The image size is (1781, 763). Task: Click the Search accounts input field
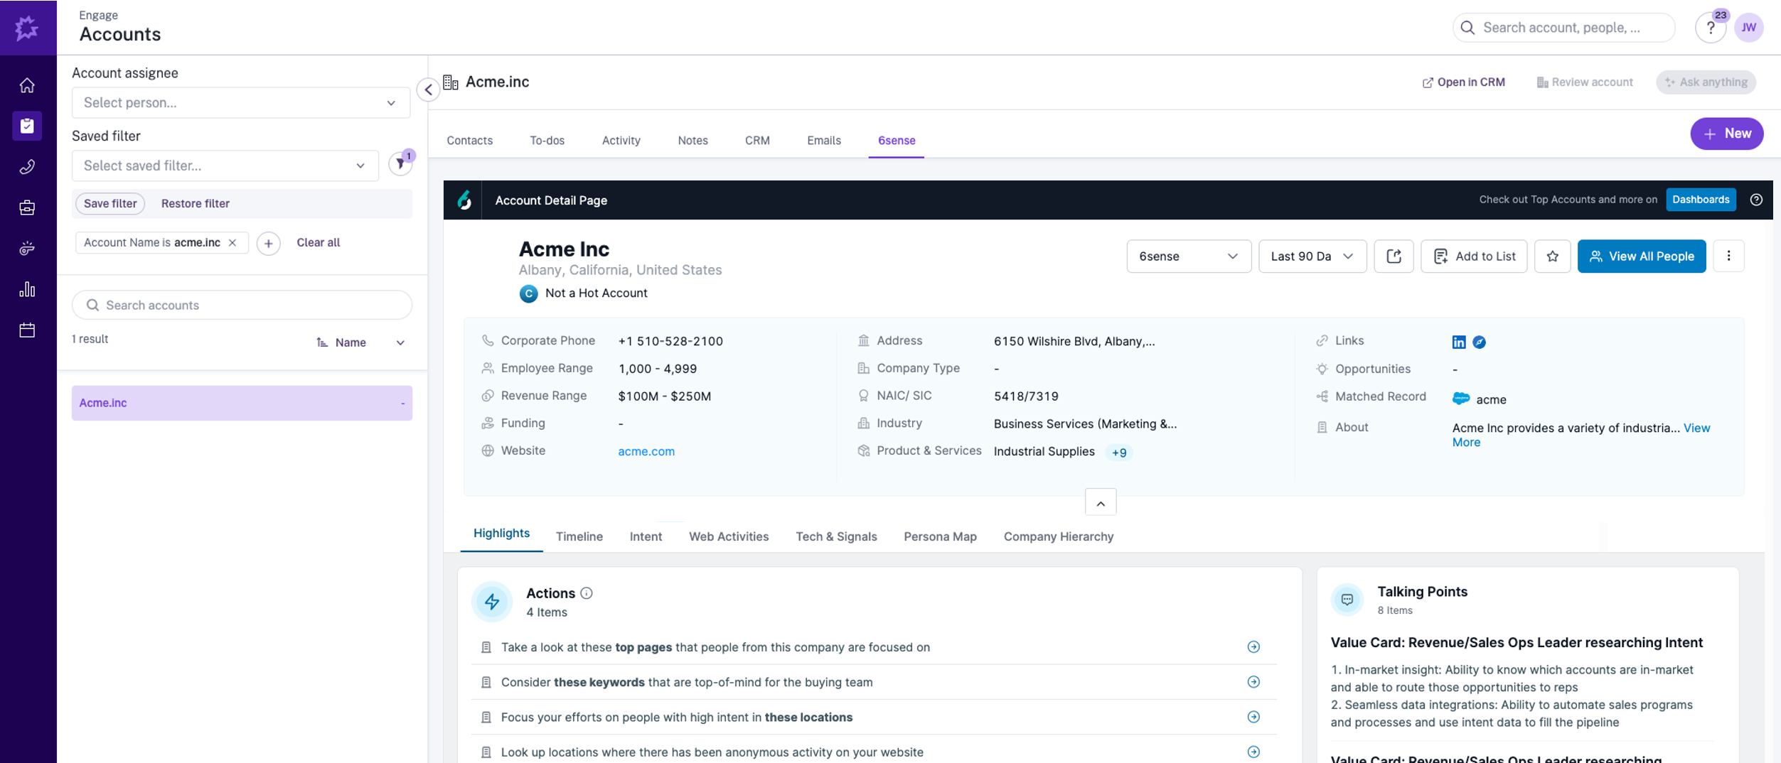pyautogui.click(x=242, y=305)
